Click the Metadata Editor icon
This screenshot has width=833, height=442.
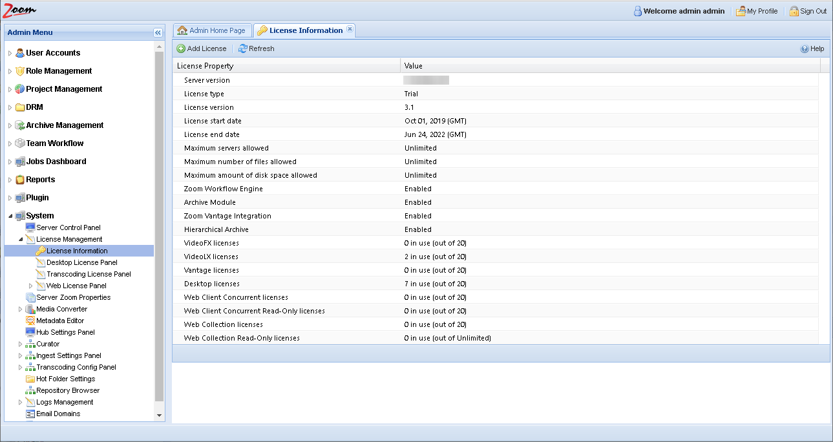(30, 321)
